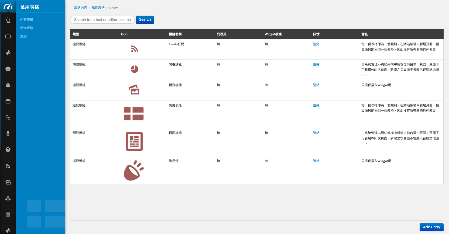Open the calendar icon in sidebar
This screenshot has height=234, width=449.
(8, 101)
